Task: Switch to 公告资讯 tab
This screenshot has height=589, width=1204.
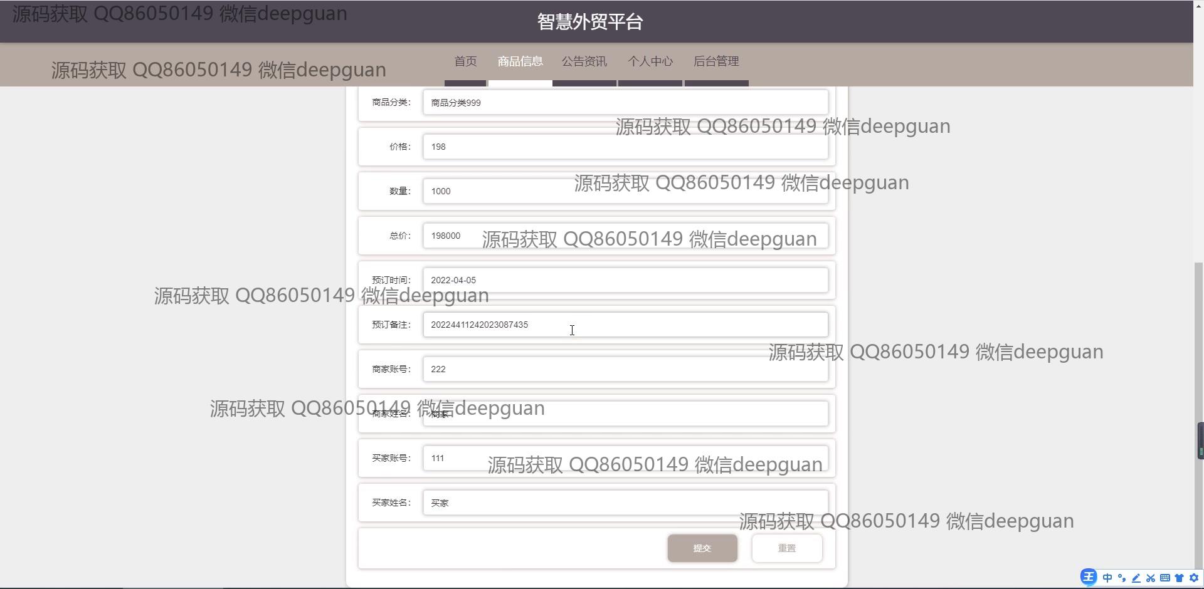Action: pos(584,61)
